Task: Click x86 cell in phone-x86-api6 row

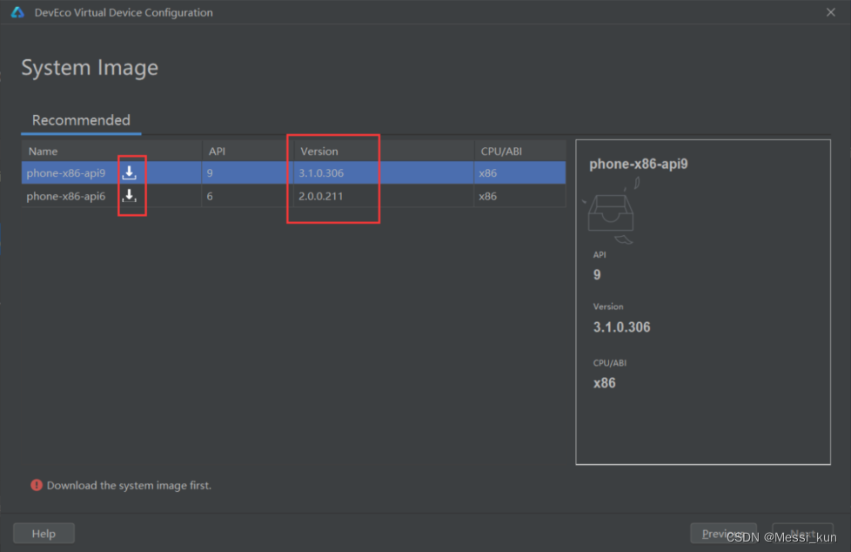Action: (487, 196)
